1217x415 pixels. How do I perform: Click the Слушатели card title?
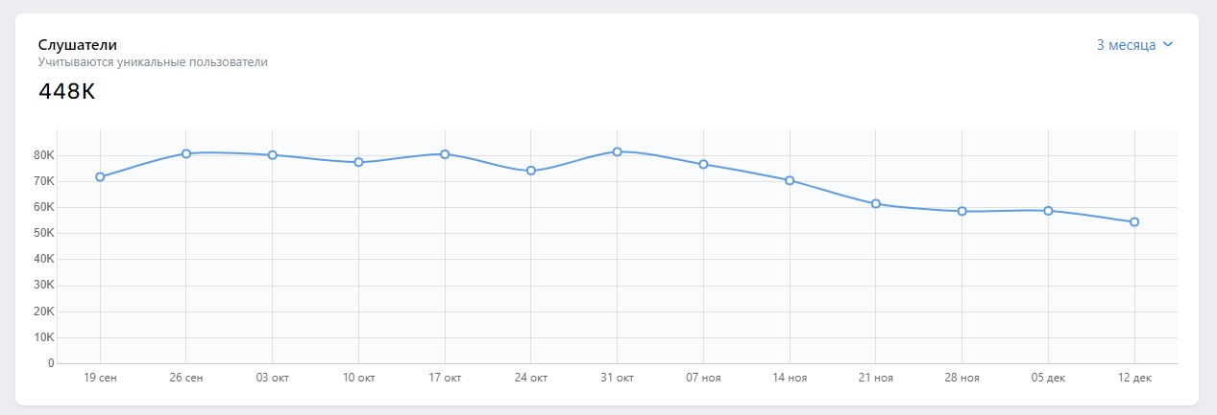(x=78, y=45)
